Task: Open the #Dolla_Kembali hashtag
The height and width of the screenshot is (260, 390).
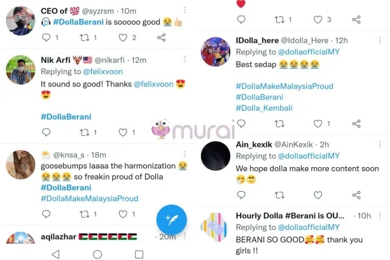Action: click(264, 108)
